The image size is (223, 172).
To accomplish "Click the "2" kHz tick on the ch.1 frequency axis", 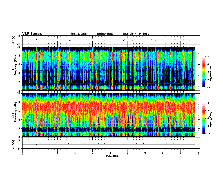I will pos(20,82).
